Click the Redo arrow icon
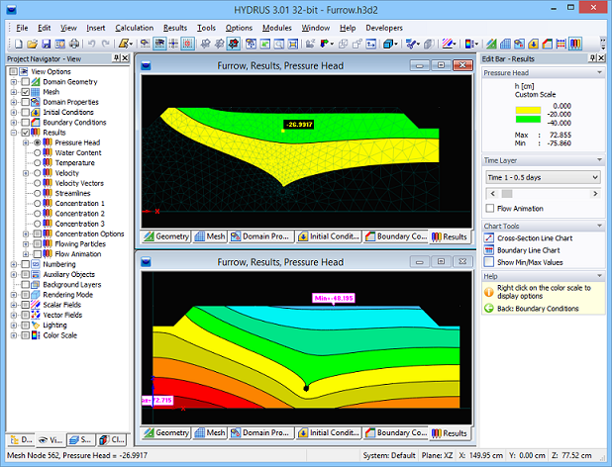612x467 pixels. 105,44
